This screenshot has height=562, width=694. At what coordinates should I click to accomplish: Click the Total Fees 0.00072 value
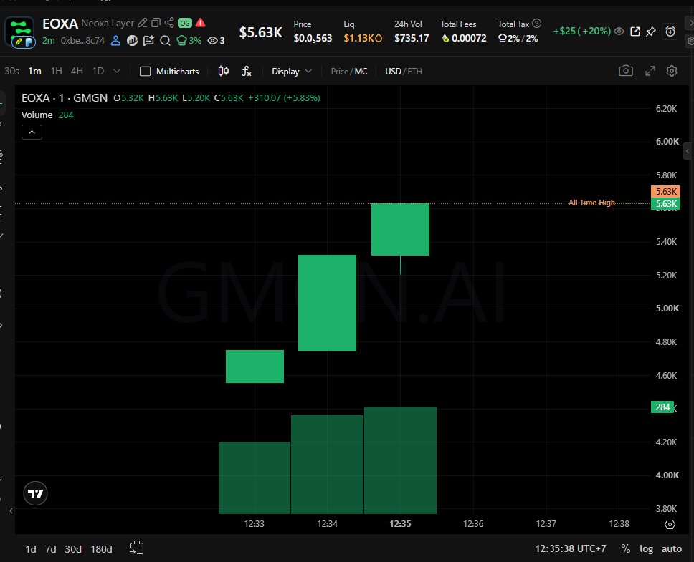[464, 39]
